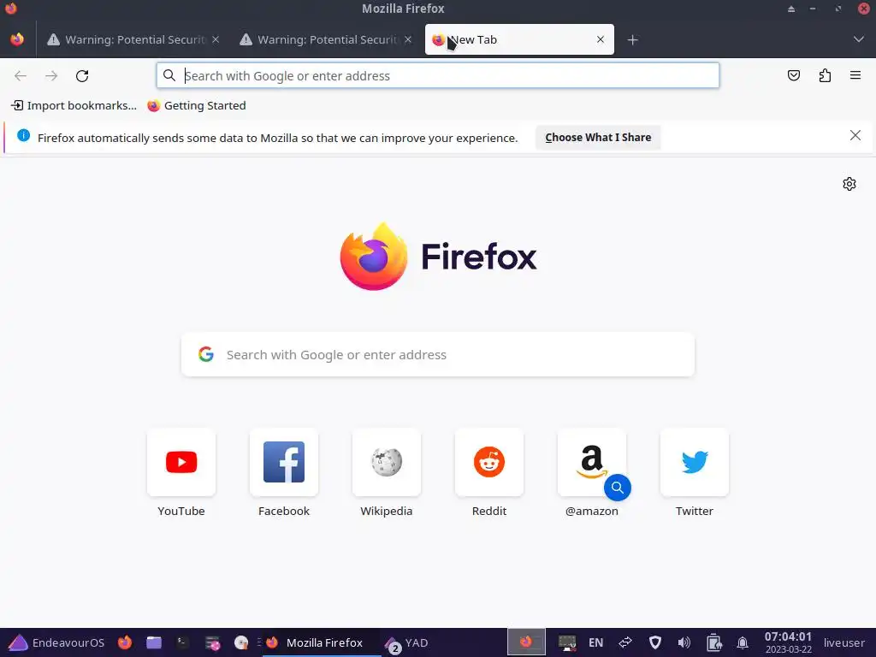Open the EndeavourOS application menu
Screen dimensions: 876x657
click(56, 643)
